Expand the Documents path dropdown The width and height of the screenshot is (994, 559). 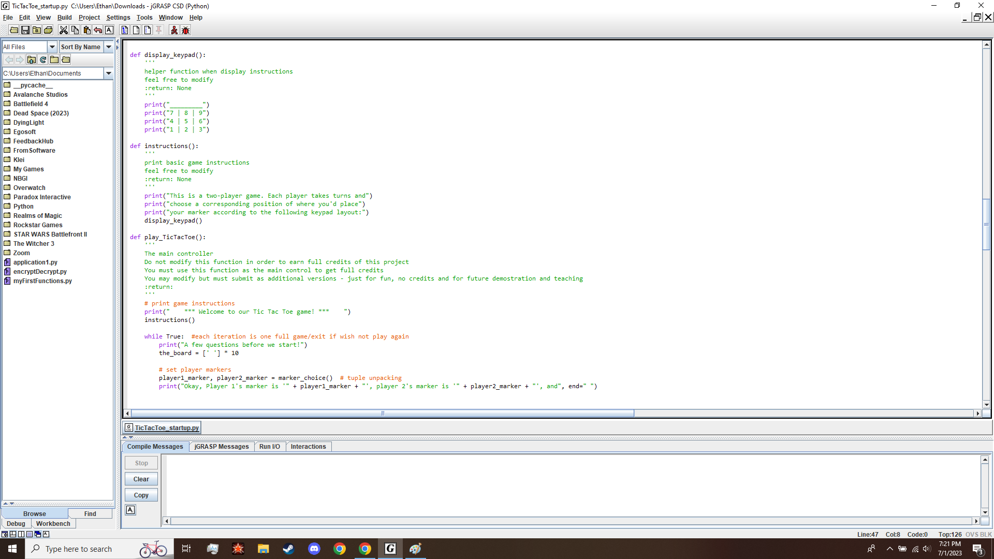[x=109, y=73]
